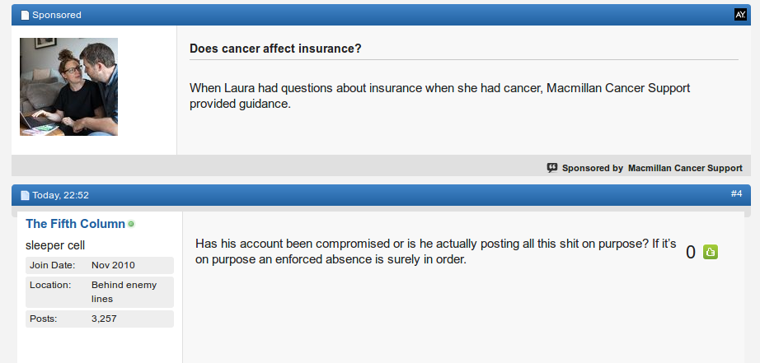Click the post icon next to Today, 22:52
The image size is (760, 363).
click(x=25, y=196)
